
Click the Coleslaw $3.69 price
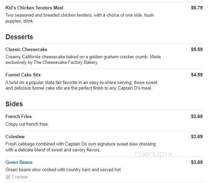coord(197,136)
